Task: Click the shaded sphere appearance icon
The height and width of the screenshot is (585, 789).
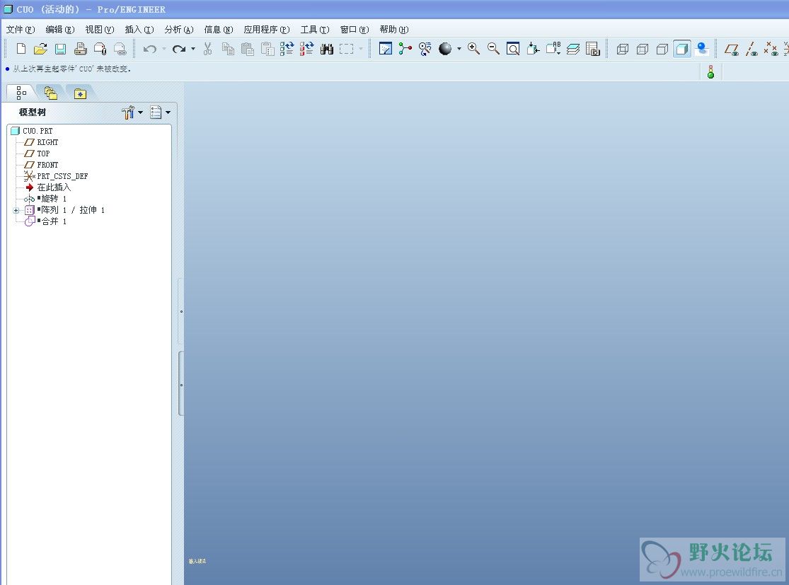Action: [445, 49]
